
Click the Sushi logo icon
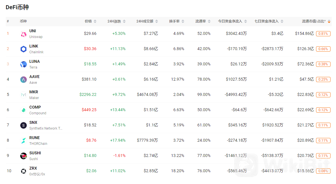23,156
